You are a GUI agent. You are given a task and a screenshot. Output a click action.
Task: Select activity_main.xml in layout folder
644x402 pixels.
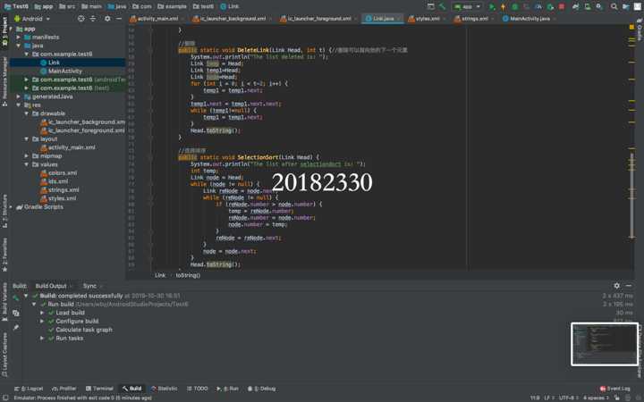(x=72, y=147)
